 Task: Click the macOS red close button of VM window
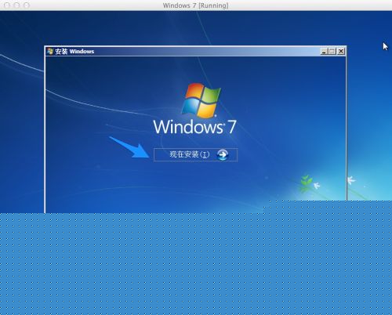[x=7, y=5]
